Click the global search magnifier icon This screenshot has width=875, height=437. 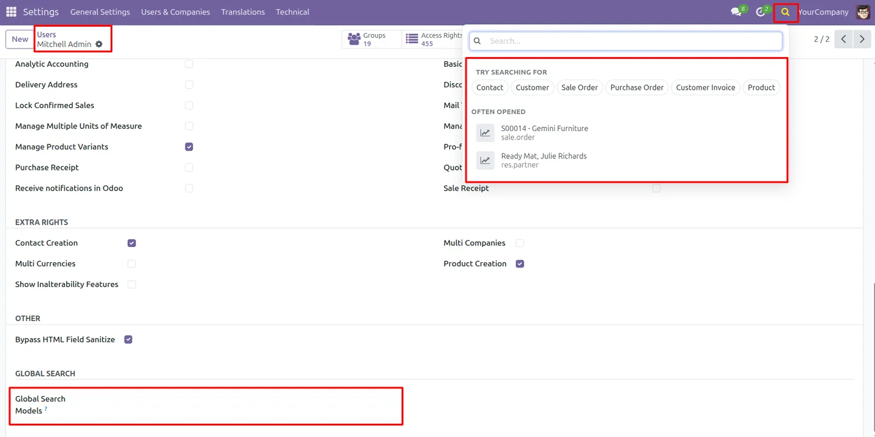coord(786,12)
